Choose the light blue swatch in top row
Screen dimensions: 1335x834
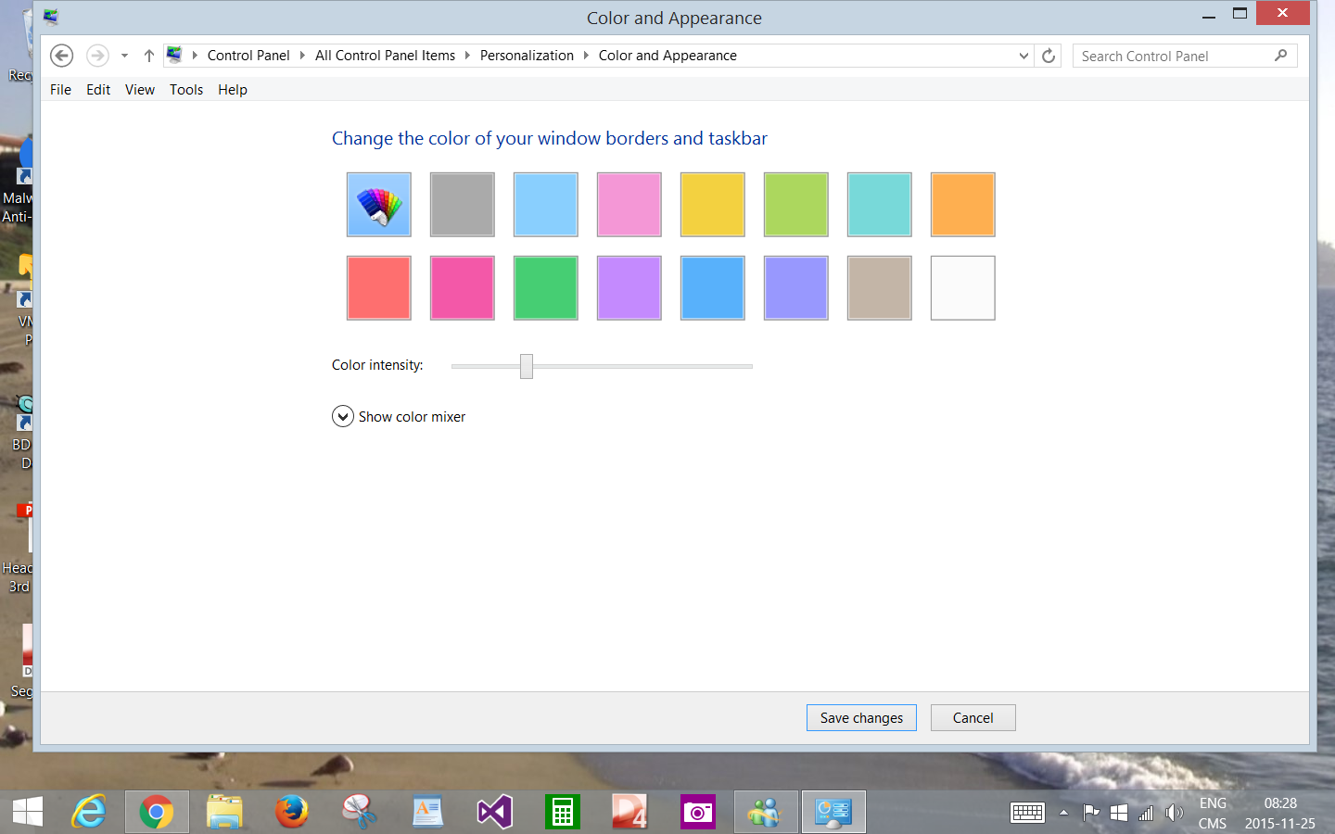click(x=545, y=204)
